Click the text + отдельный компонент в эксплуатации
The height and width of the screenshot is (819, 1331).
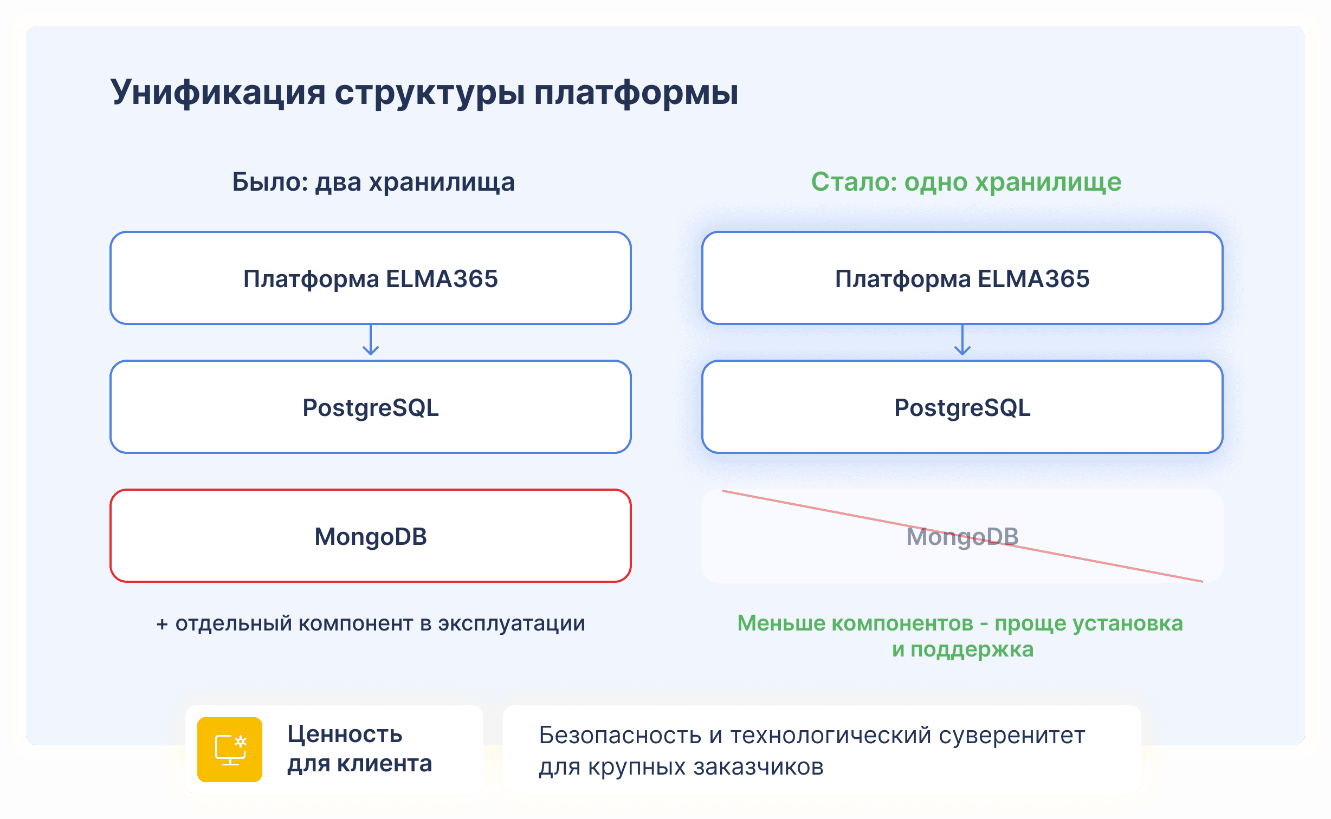[371, 623]
